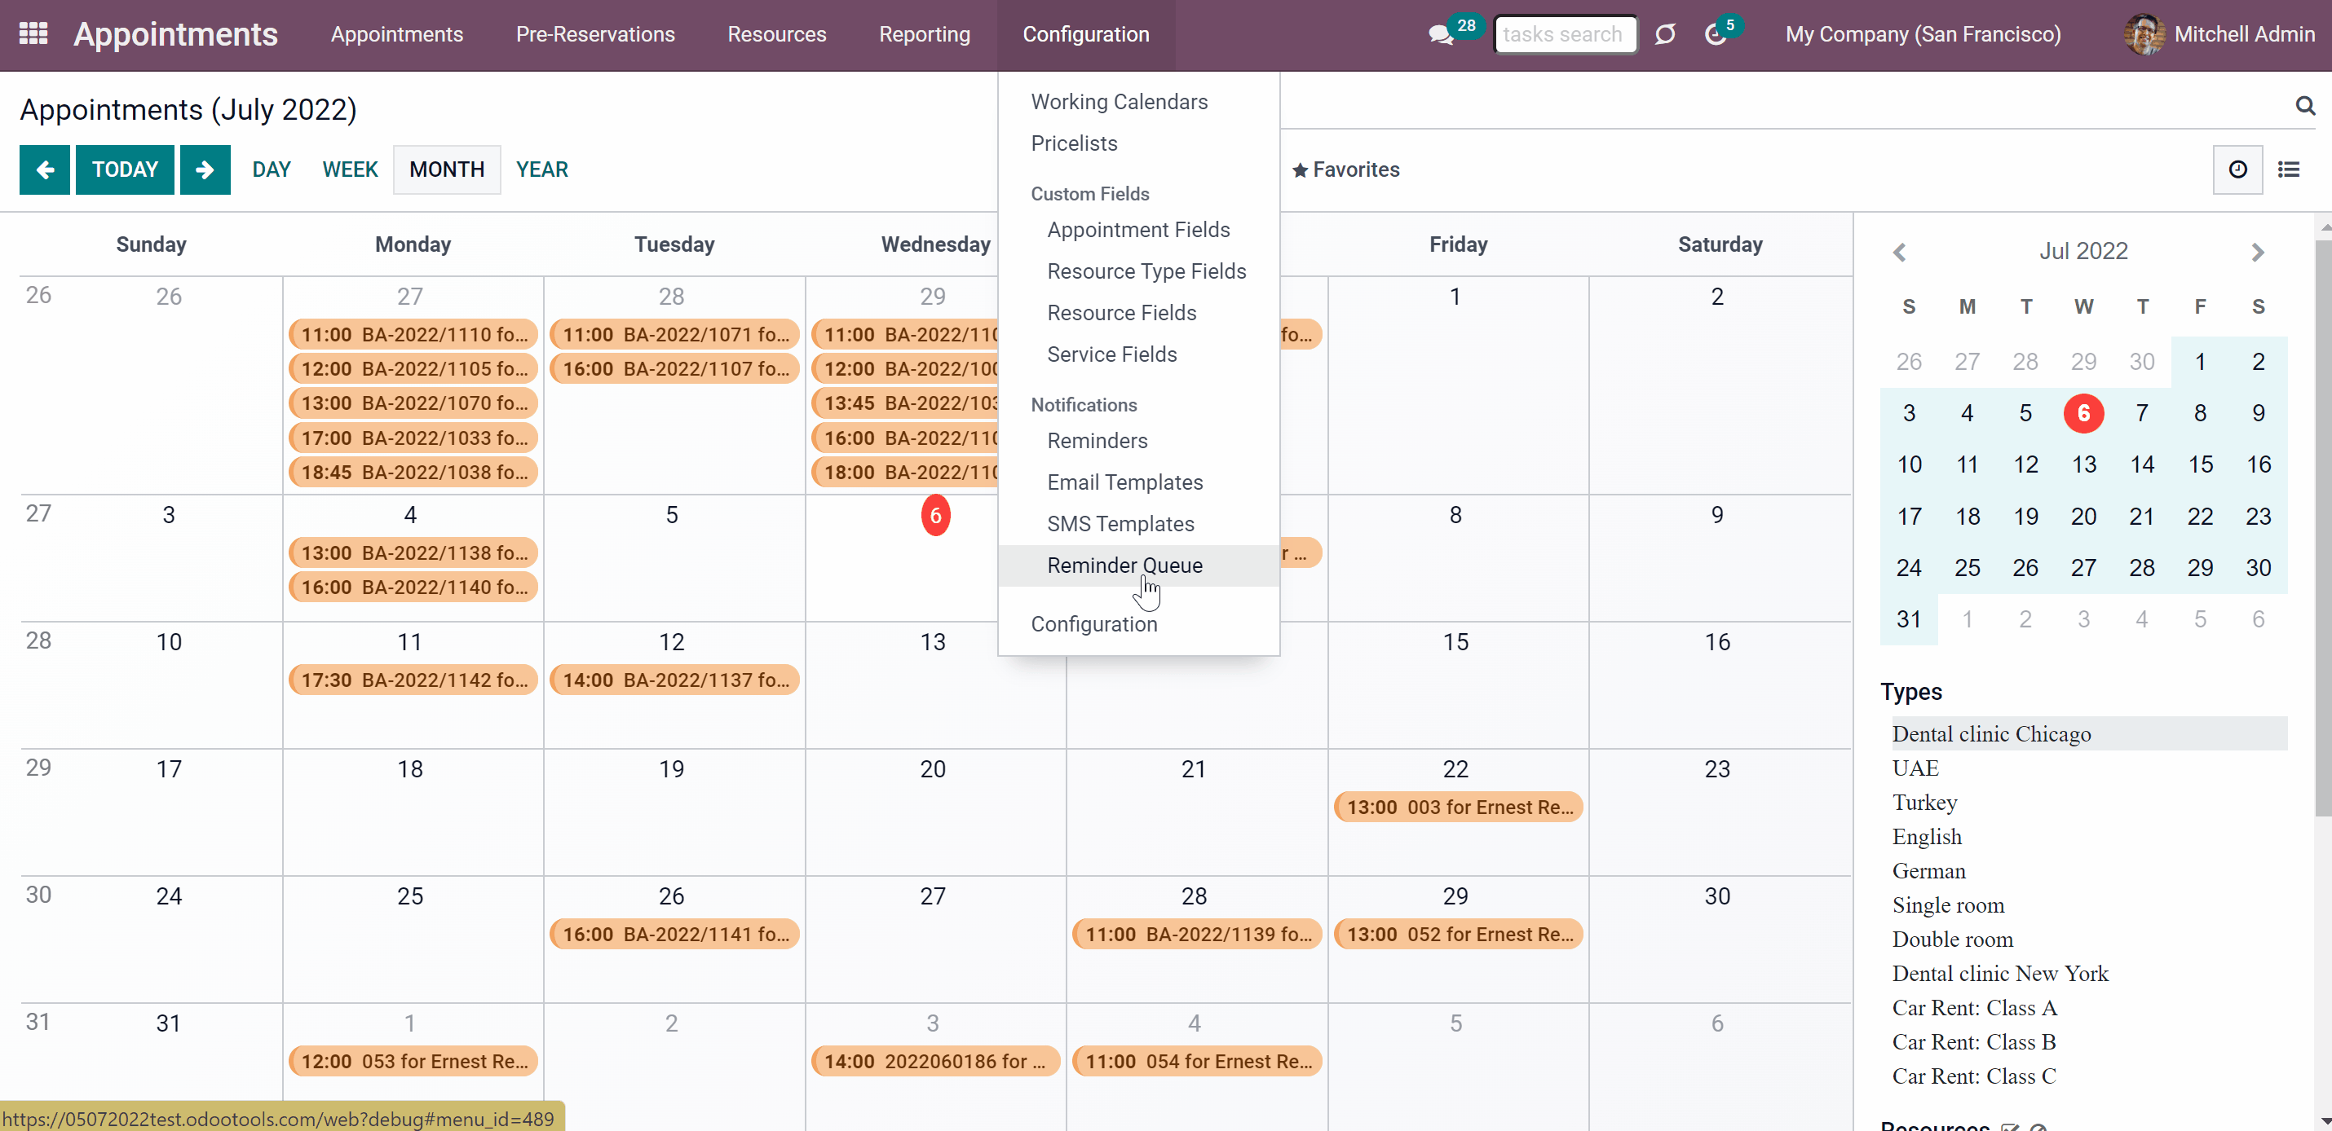The image size is (2332, 1131).
Task: Click the tasks search input field
Action: (1566, 34)
